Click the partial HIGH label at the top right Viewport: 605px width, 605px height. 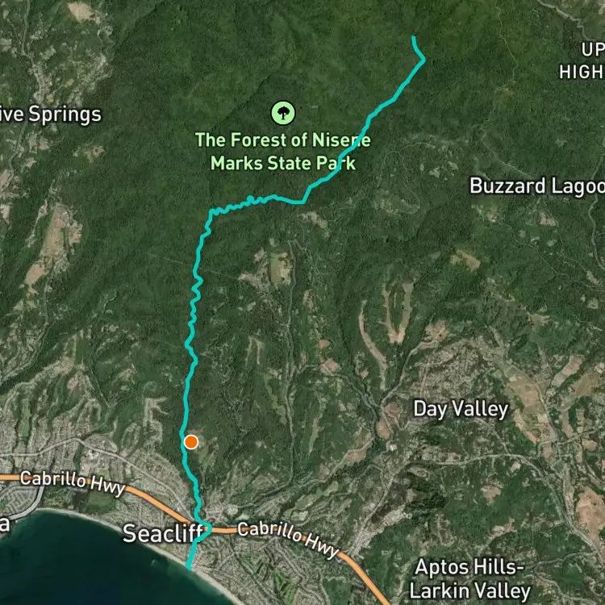[582, 72]
